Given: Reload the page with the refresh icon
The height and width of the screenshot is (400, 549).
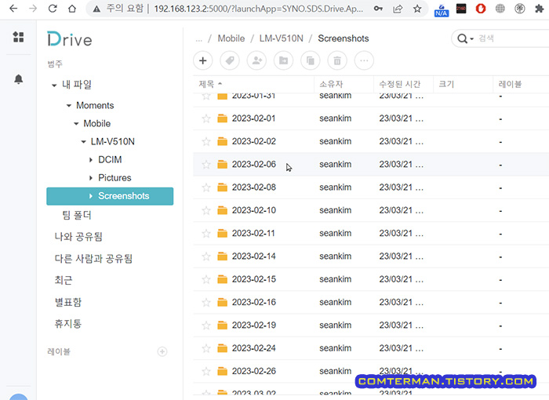Looking at the screenshot, I should (53, 9).
